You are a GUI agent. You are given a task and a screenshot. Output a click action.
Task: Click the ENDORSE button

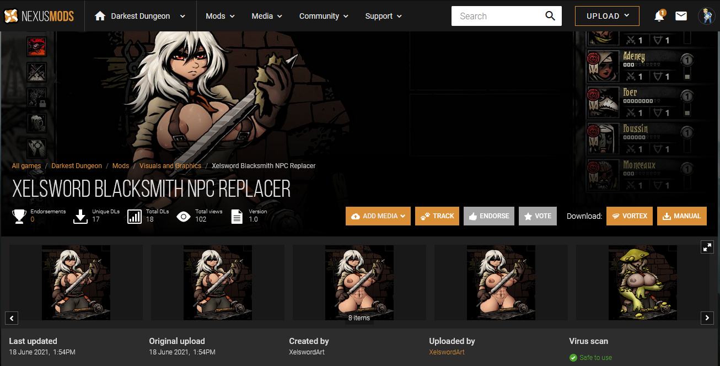489,216
